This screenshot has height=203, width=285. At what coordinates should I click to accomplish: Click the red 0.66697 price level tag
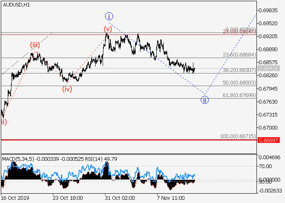pos(268,140)
